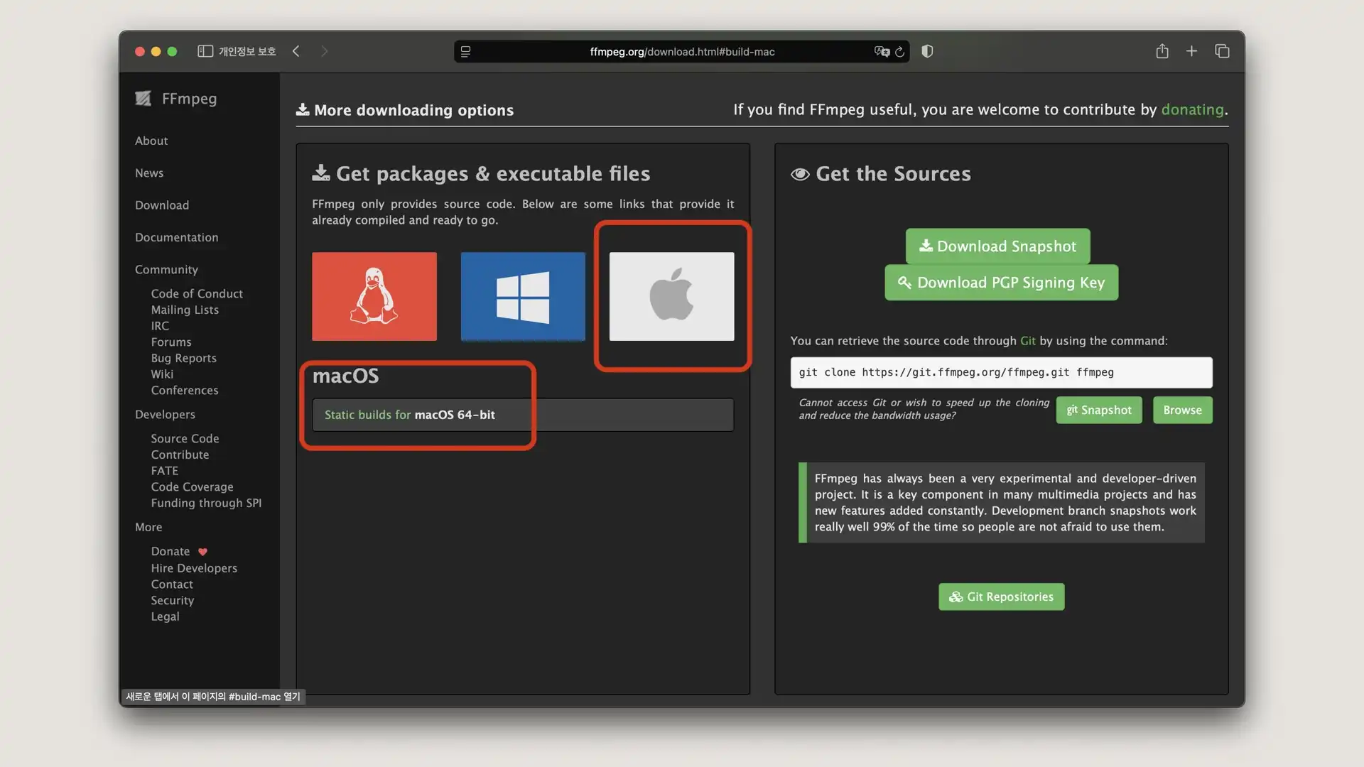
Task: Open Donate link in sidebar
Action: (x=170, y=552)
